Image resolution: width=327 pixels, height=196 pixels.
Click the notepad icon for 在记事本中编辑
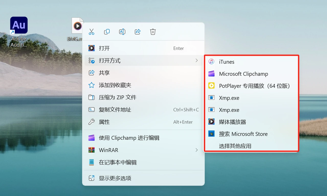pos(91,162)
